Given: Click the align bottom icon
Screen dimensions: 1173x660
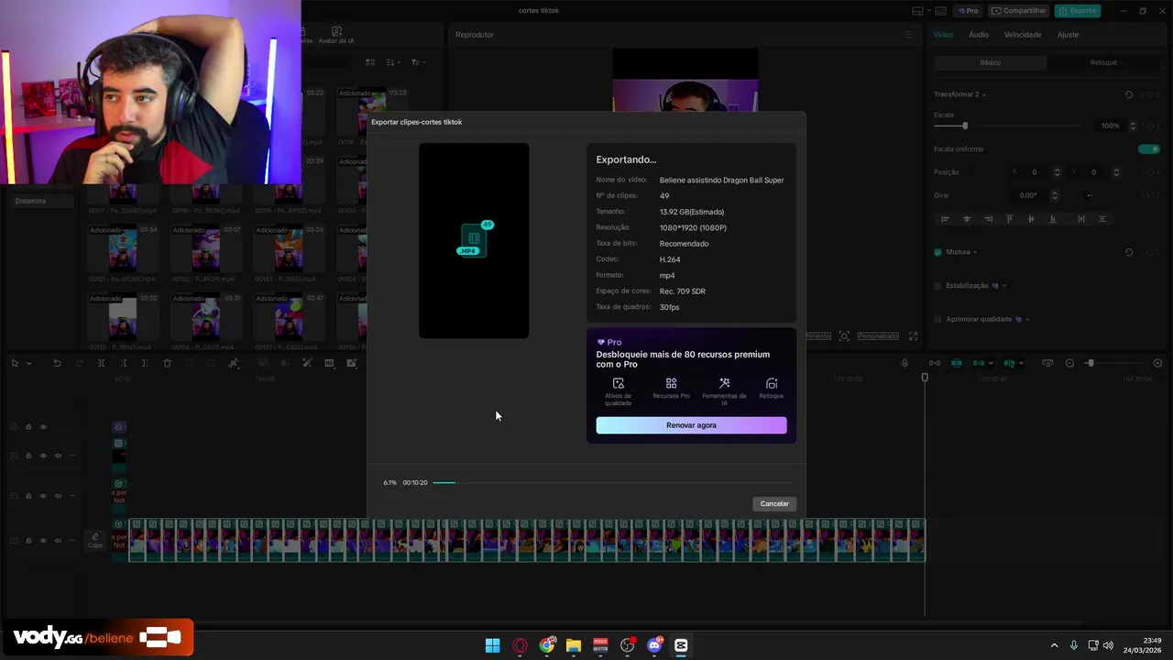Looking at the screenshot, I should point(1052,219).
